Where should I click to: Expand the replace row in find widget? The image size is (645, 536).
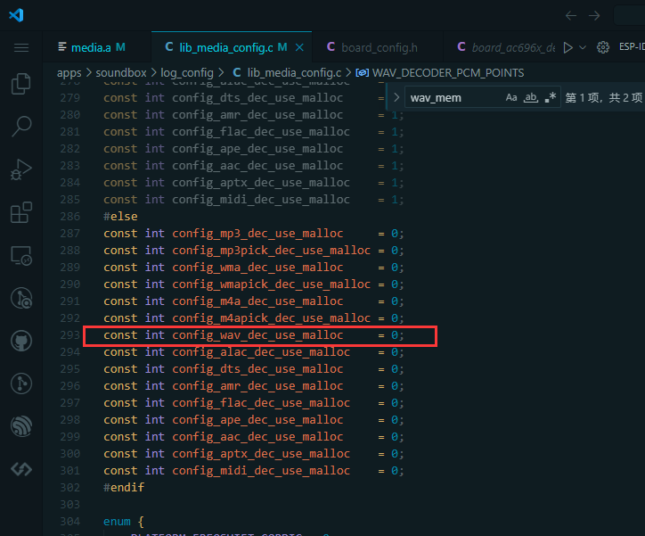396,97
